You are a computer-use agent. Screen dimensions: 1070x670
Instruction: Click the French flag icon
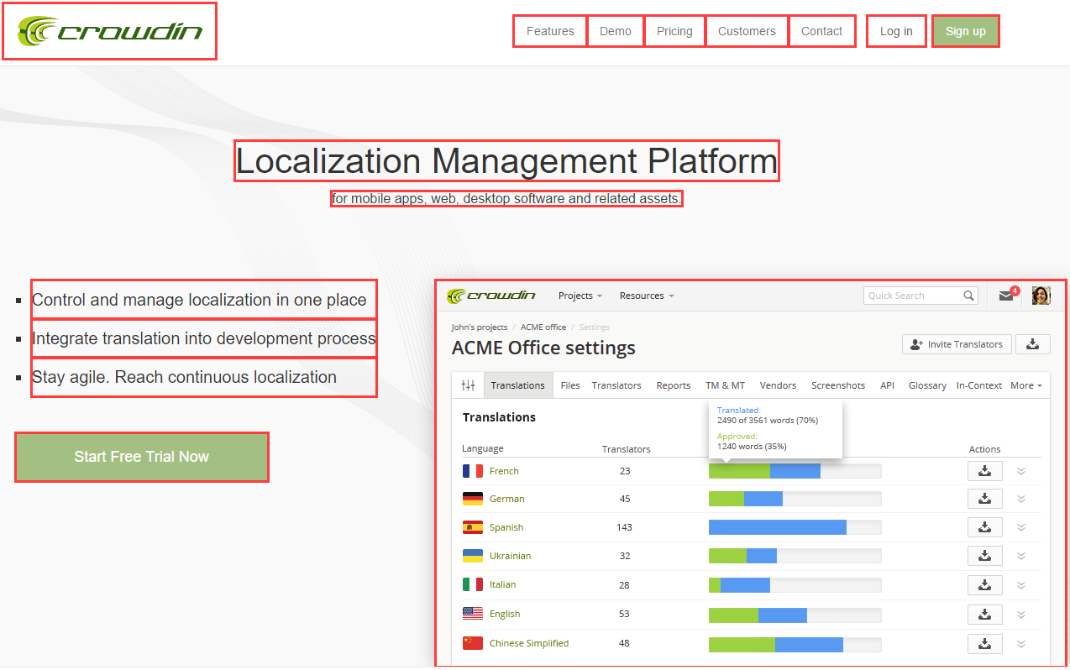coord(473,471)
